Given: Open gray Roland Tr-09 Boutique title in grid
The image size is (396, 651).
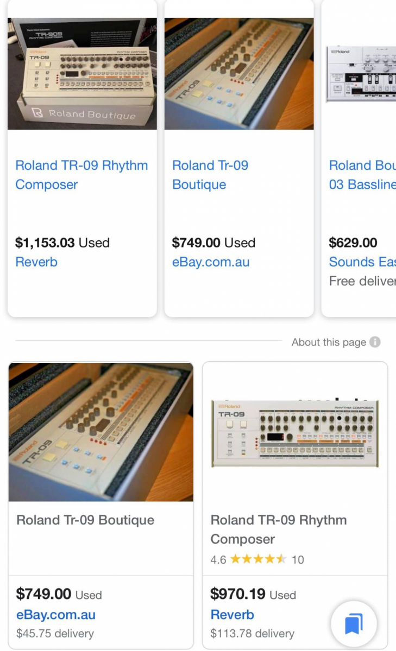Looking at the screenshot, I should 85,520.
